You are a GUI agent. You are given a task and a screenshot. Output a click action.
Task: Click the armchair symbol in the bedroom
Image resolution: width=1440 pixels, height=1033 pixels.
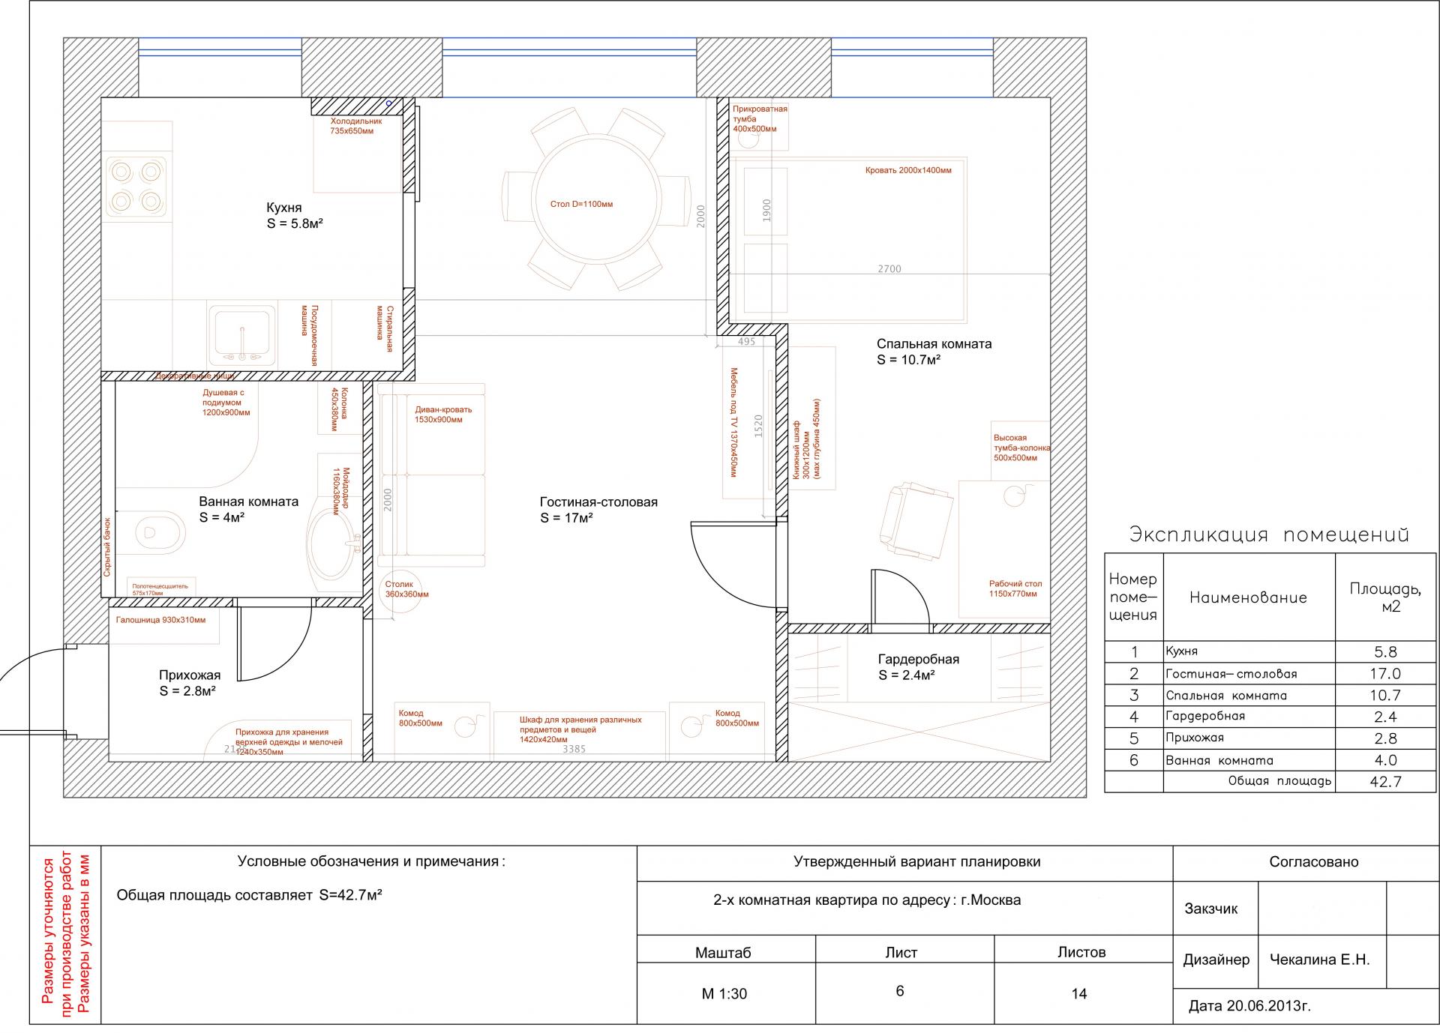coord(914,521)
